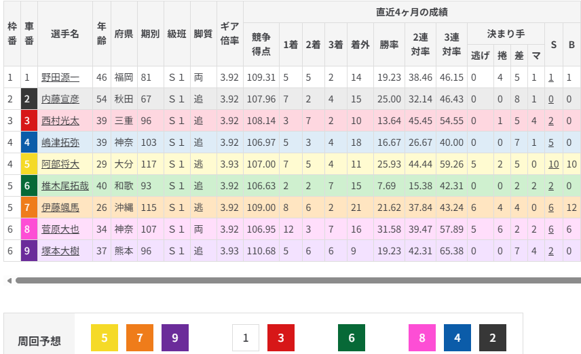581x354 pixels.
Task: Open racer profile for 阿部将大
Action: coord(60,164)
